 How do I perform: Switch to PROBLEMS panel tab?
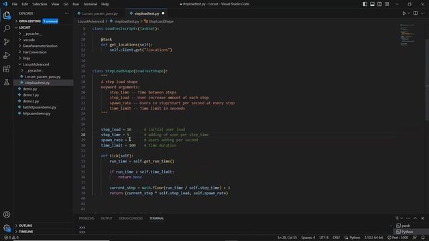point(86,218)
